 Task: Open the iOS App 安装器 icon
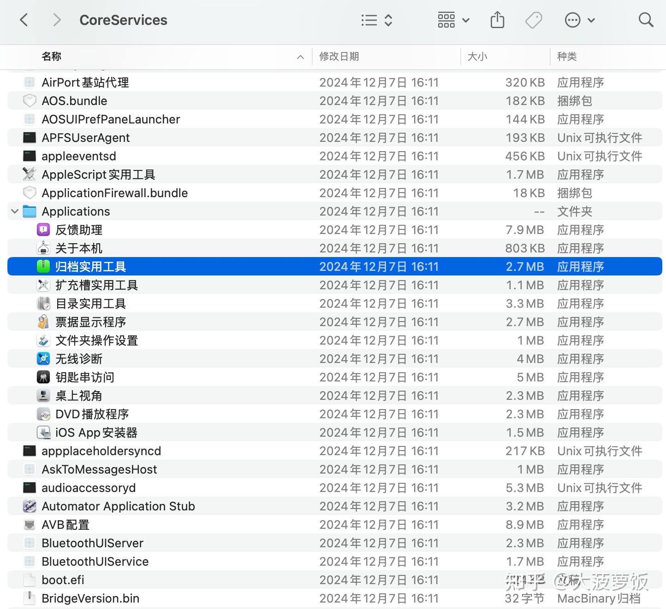(x=43, y=432)
